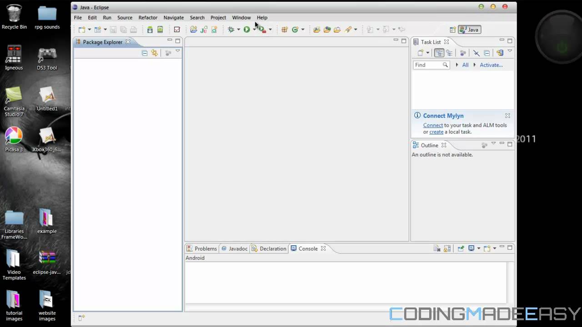The height and width of the screenshot is (327, 582).
Task: Switch to the Javadoc tab
Action: tap(234, 249)
